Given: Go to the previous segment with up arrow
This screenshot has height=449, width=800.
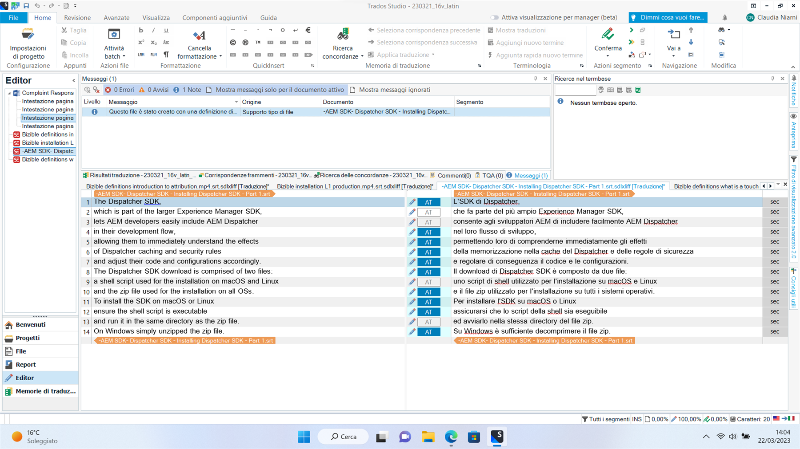Looking at the screenshot, I should click(x=691, y=30).
